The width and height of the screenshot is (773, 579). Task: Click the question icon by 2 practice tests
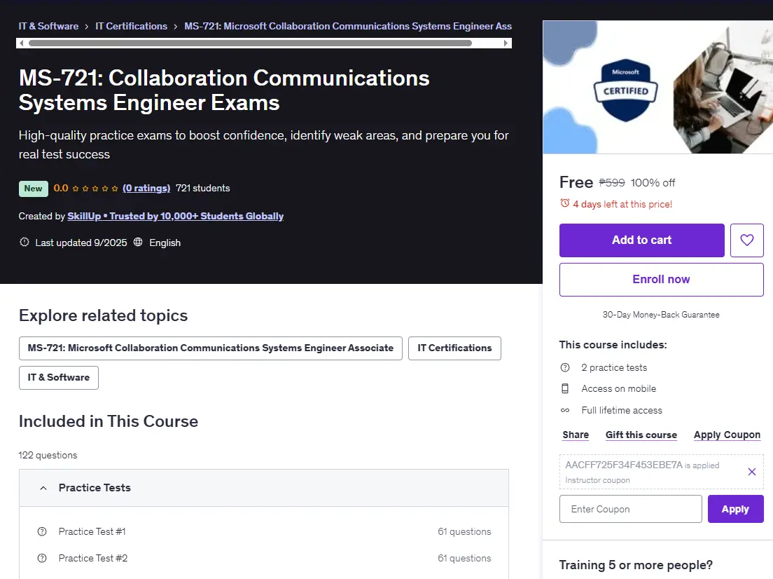coord(565,367)
